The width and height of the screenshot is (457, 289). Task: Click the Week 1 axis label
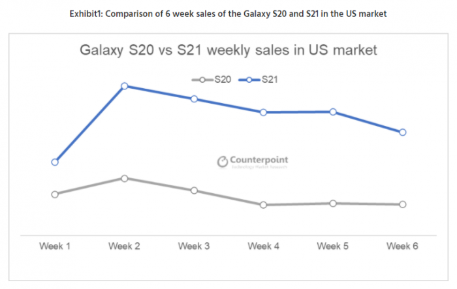coord(55,246)
